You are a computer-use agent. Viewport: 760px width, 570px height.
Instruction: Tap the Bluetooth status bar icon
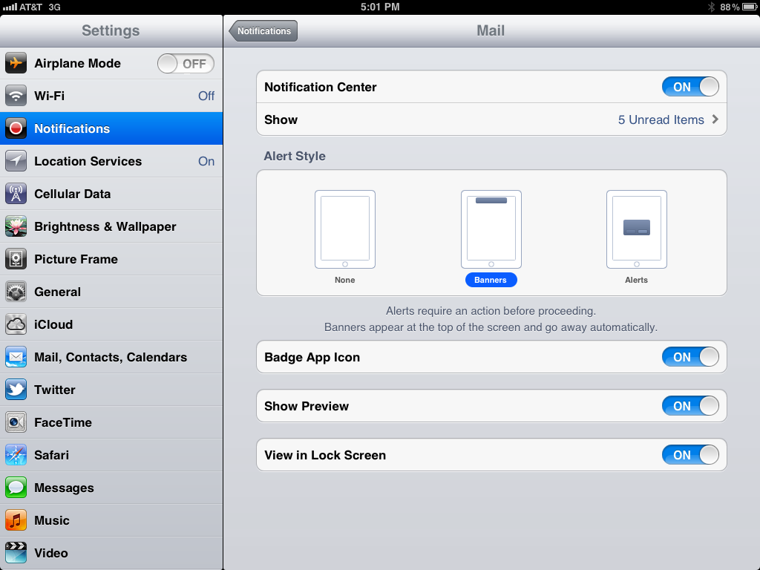711,7
